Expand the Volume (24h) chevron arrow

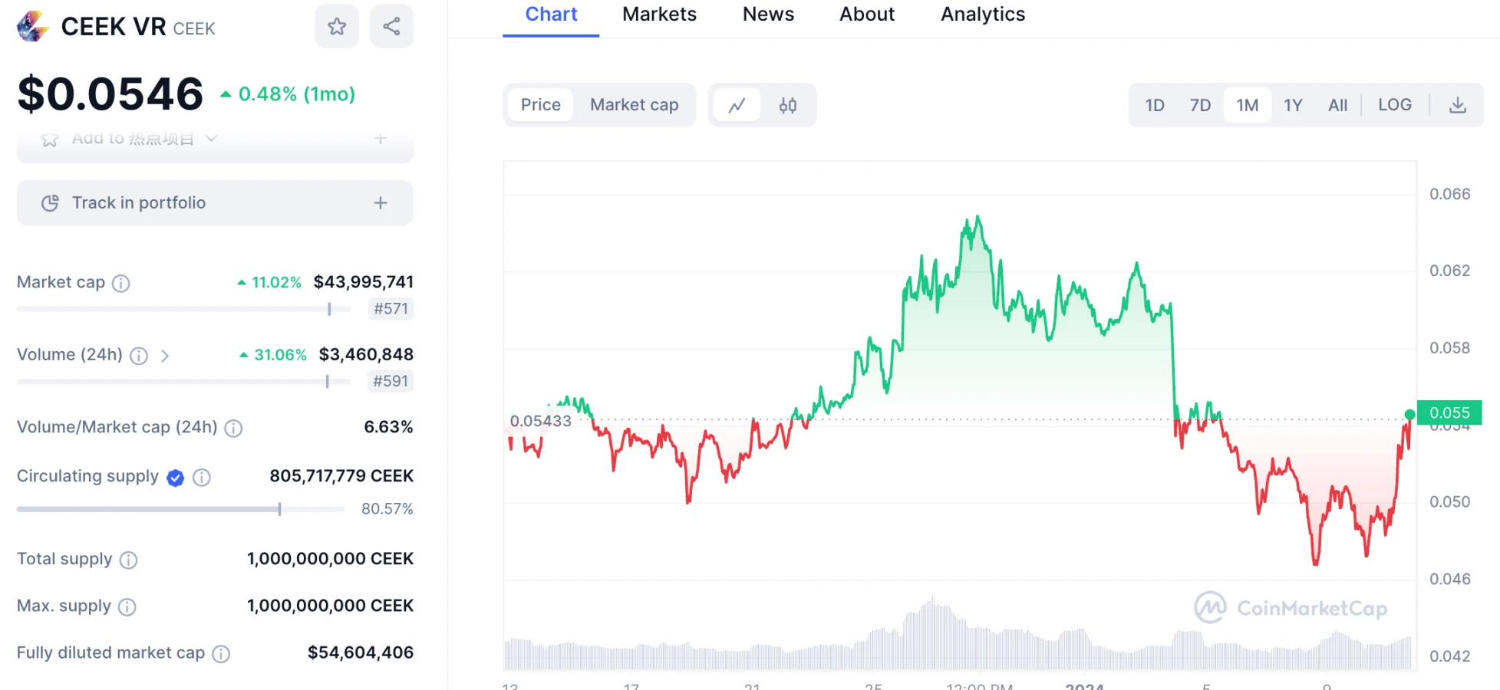pyautogui.click(x=164, y=356)
